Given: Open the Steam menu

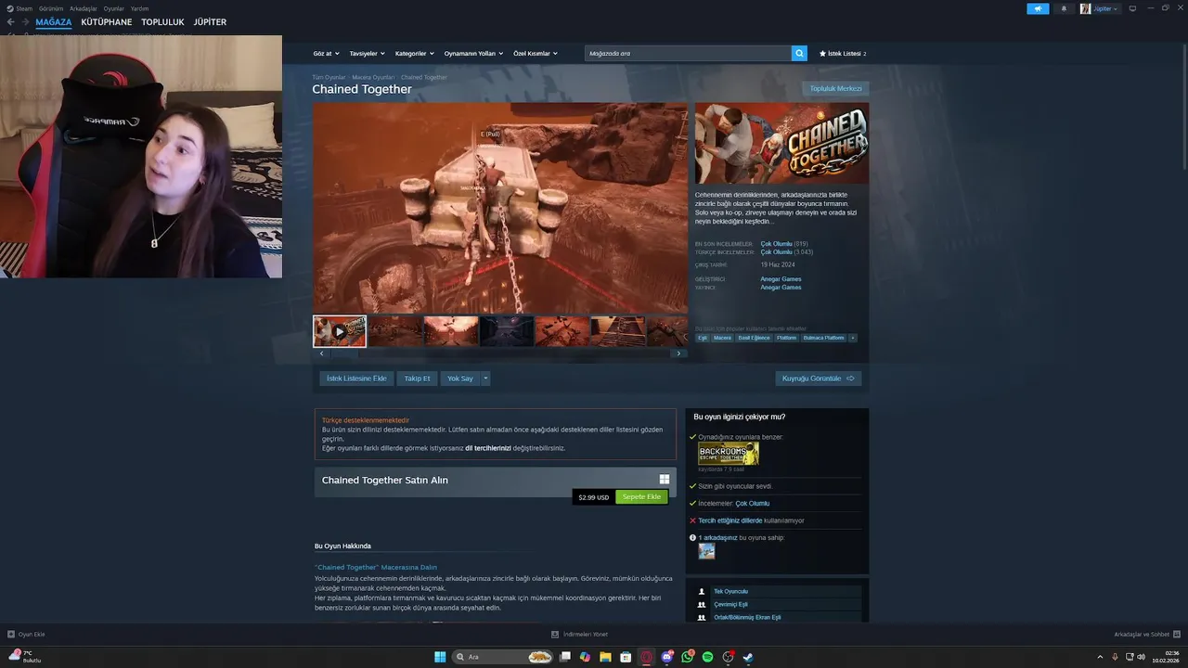Looking at the screenshot, I should click(19, 8).
